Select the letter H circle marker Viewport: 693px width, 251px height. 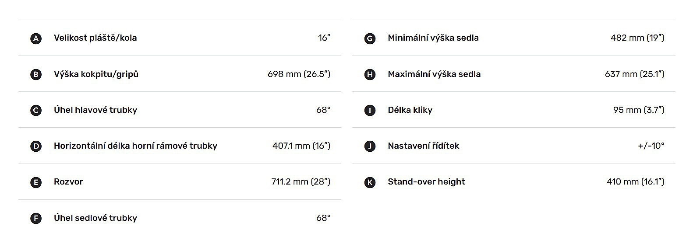tap(370, 74)
